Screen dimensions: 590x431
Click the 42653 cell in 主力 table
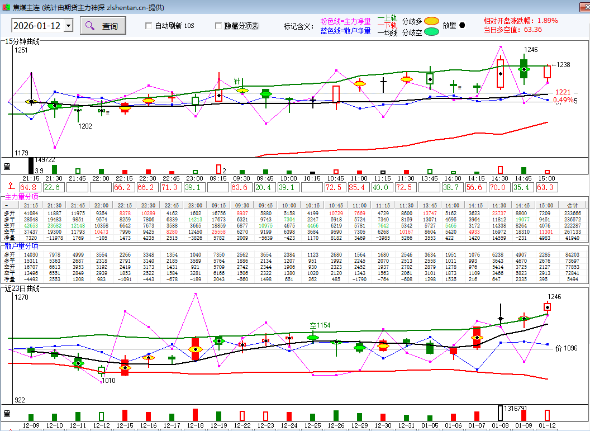31,226
